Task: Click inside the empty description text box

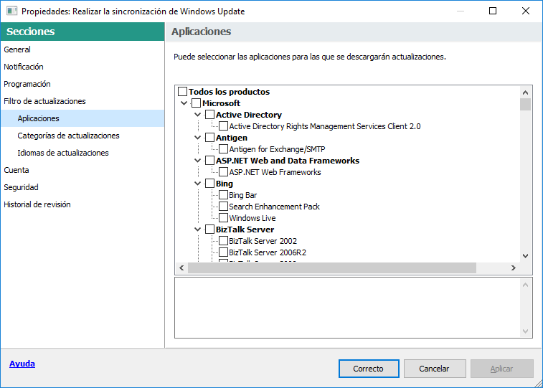Action: click(347, 308)
